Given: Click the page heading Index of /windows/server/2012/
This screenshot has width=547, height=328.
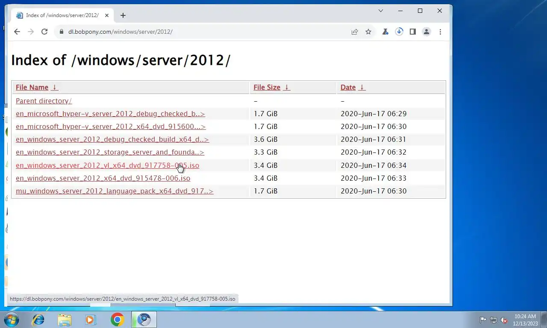Looking at the screenshot, I should (121, 60).
